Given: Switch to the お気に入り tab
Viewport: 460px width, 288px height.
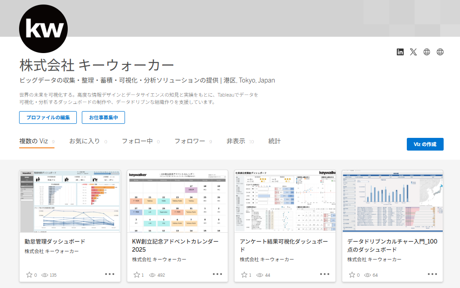Looking at the screenshot, I should 85,141.
